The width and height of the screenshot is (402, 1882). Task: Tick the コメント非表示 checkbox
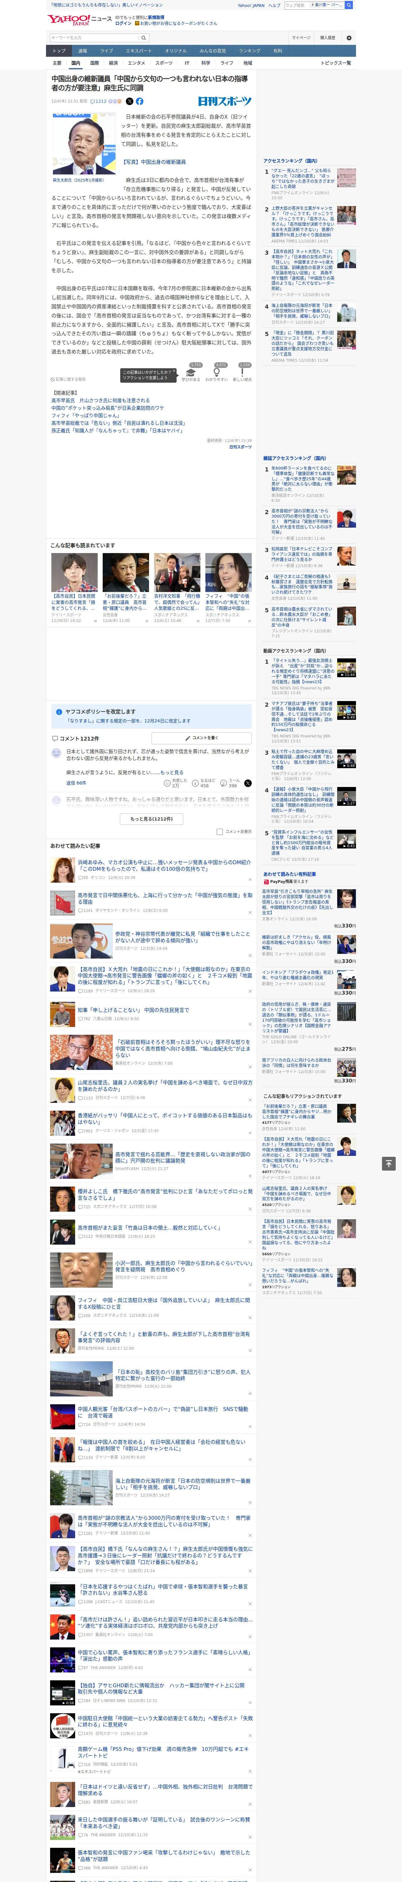click(219, 832)
